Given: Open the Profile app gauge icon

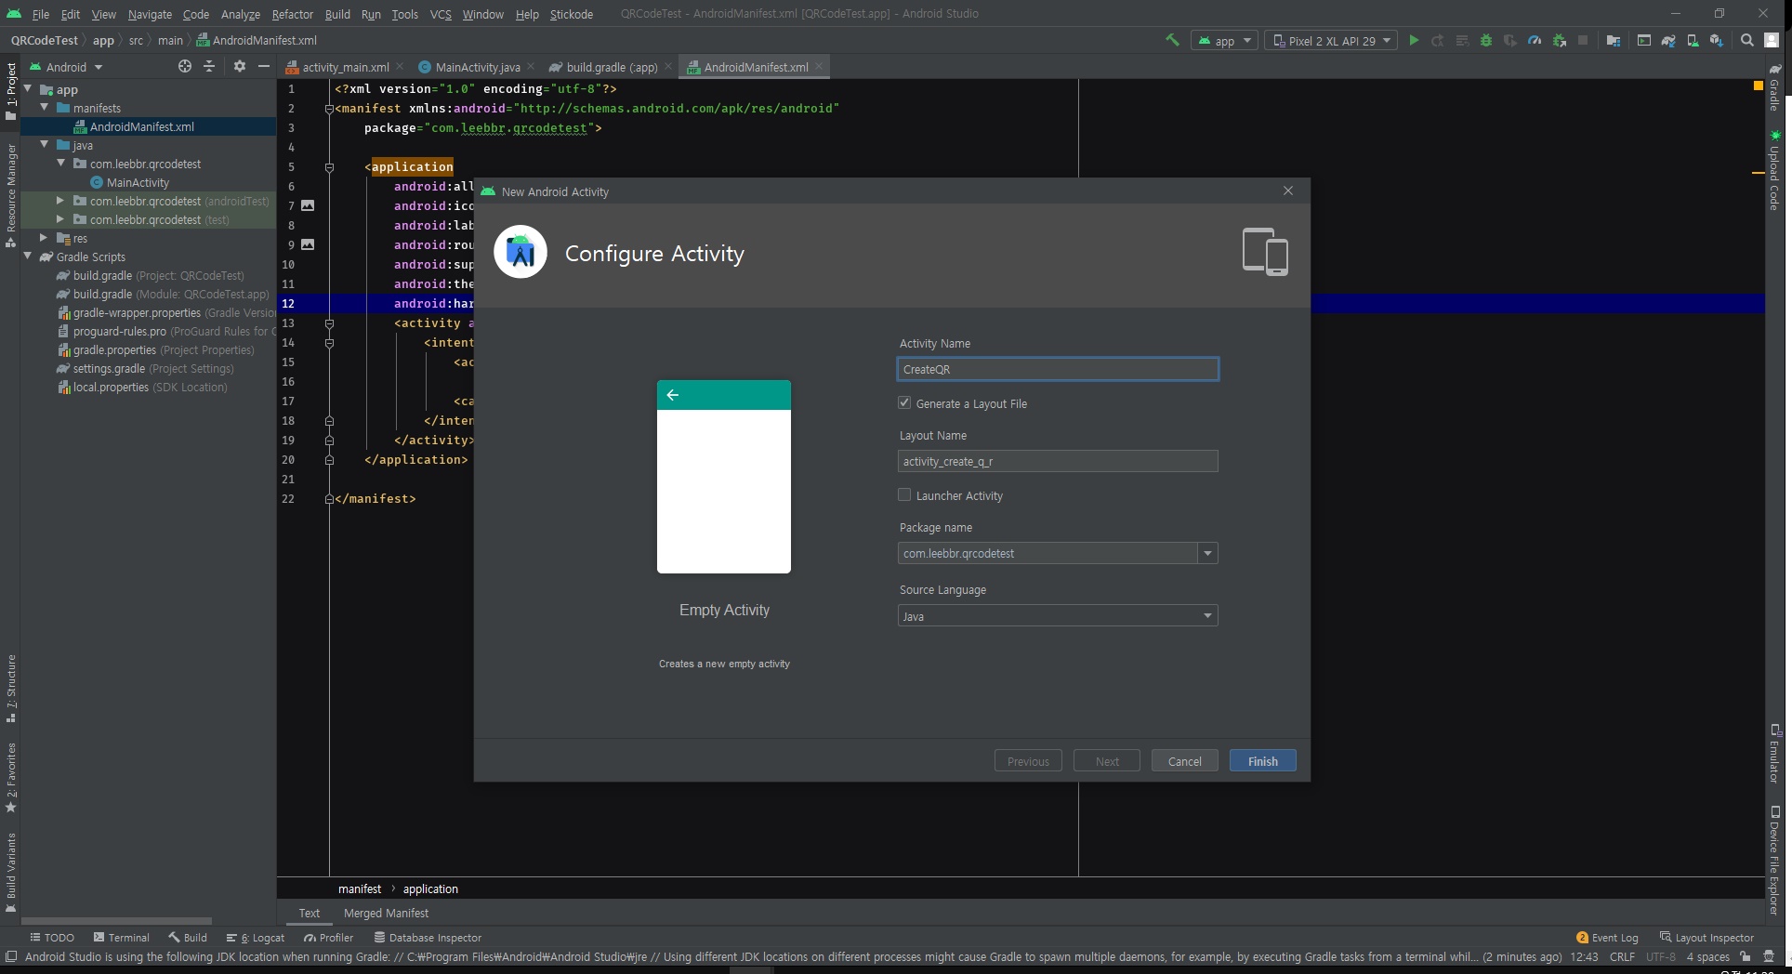Looking at the screenshot, I should pyautogui.click(x=1535, y=40).
